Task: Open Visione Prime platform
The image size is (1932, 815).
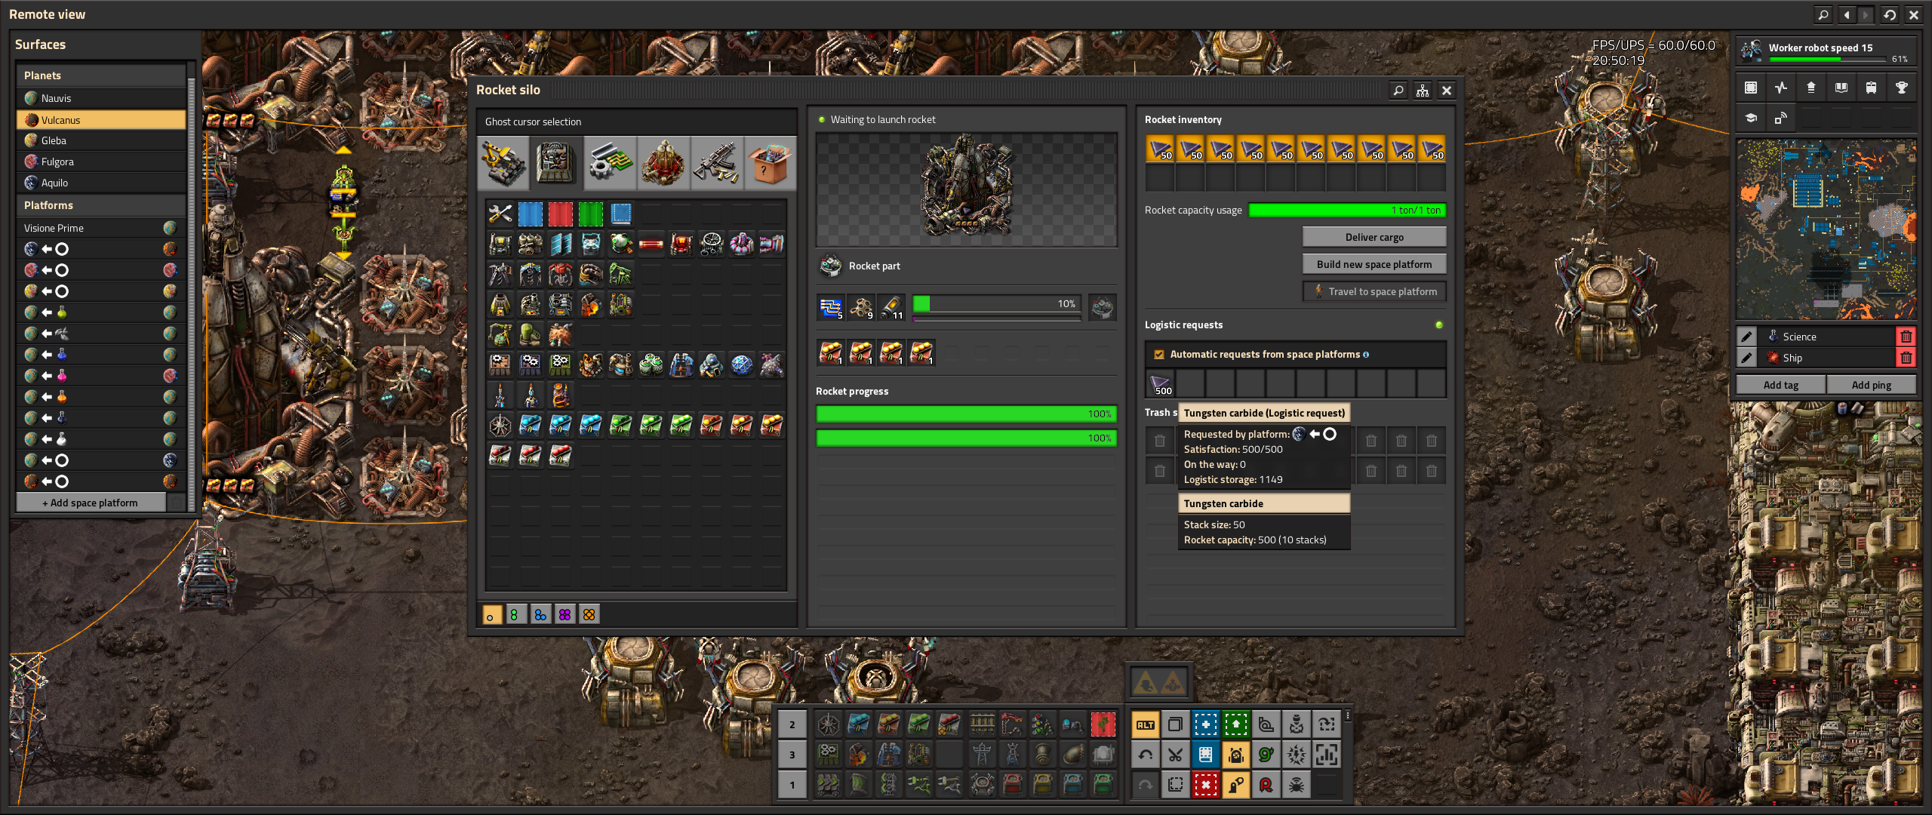Action: [x=101, y=228]
